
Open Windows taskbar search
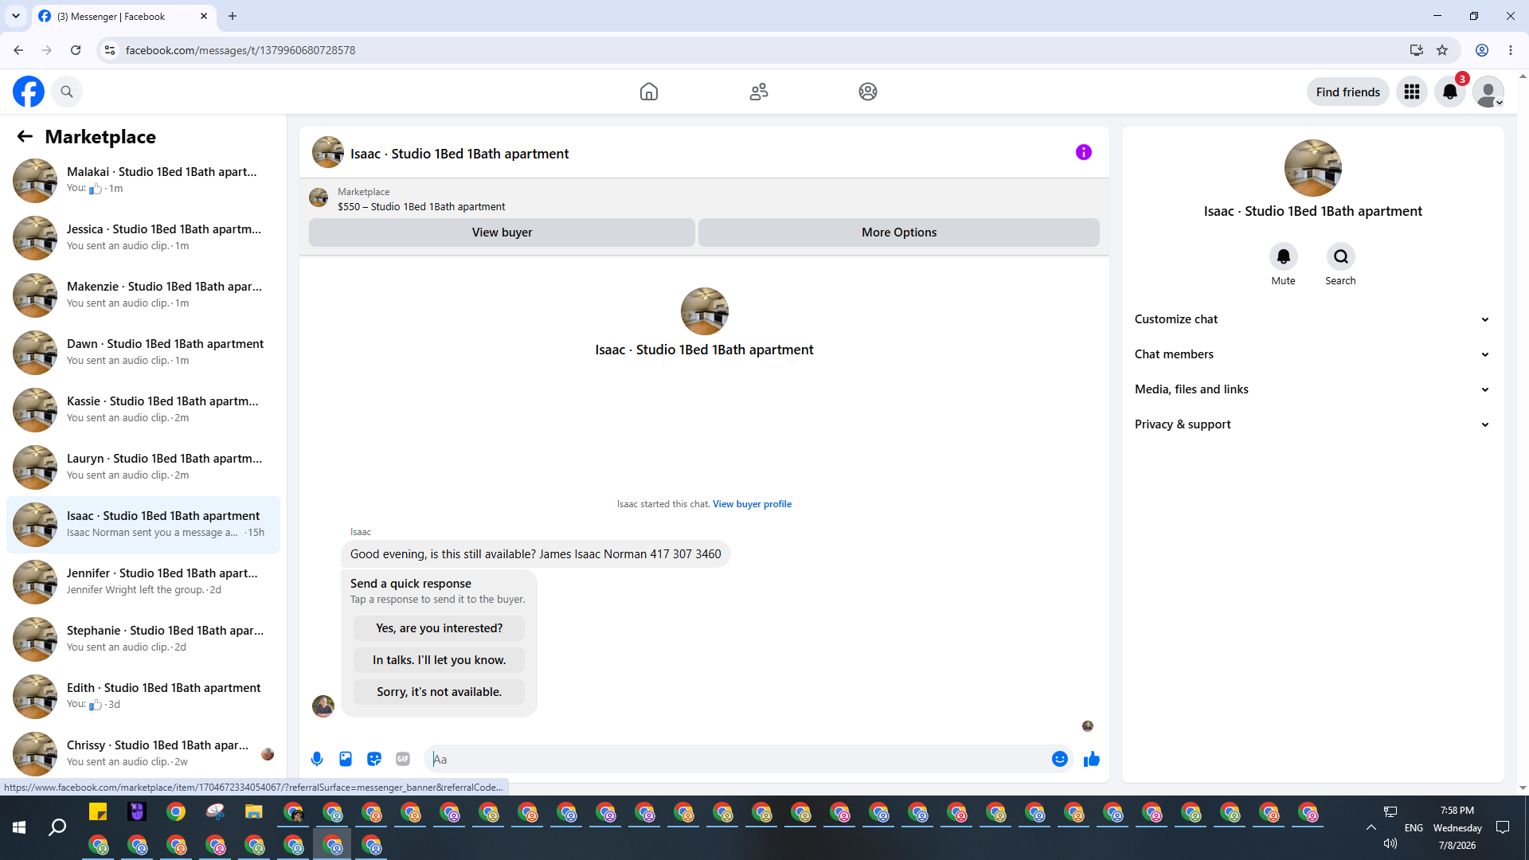[x=57, y=828]
